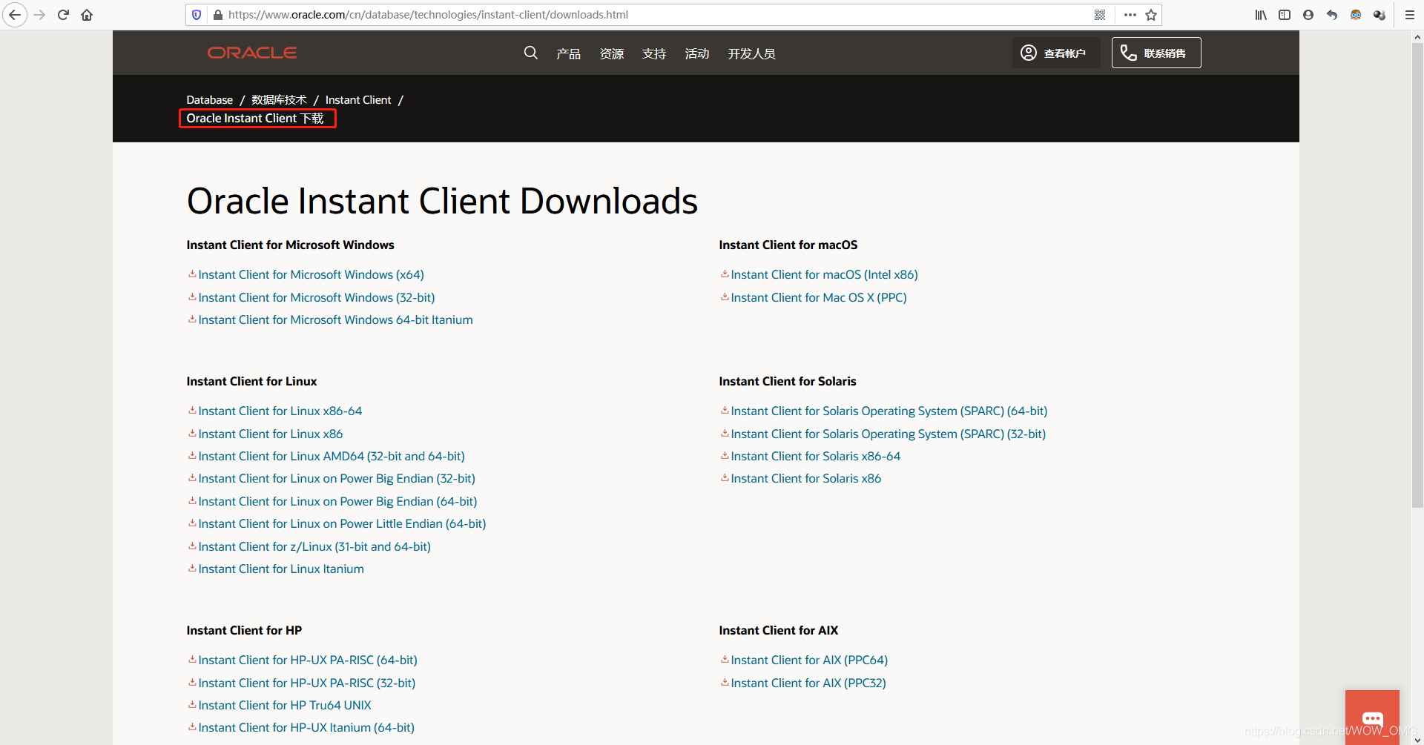1424x745 pixels.
Task: Go back to the previous page
Action: pyautogui.click(x=15, y=15)
